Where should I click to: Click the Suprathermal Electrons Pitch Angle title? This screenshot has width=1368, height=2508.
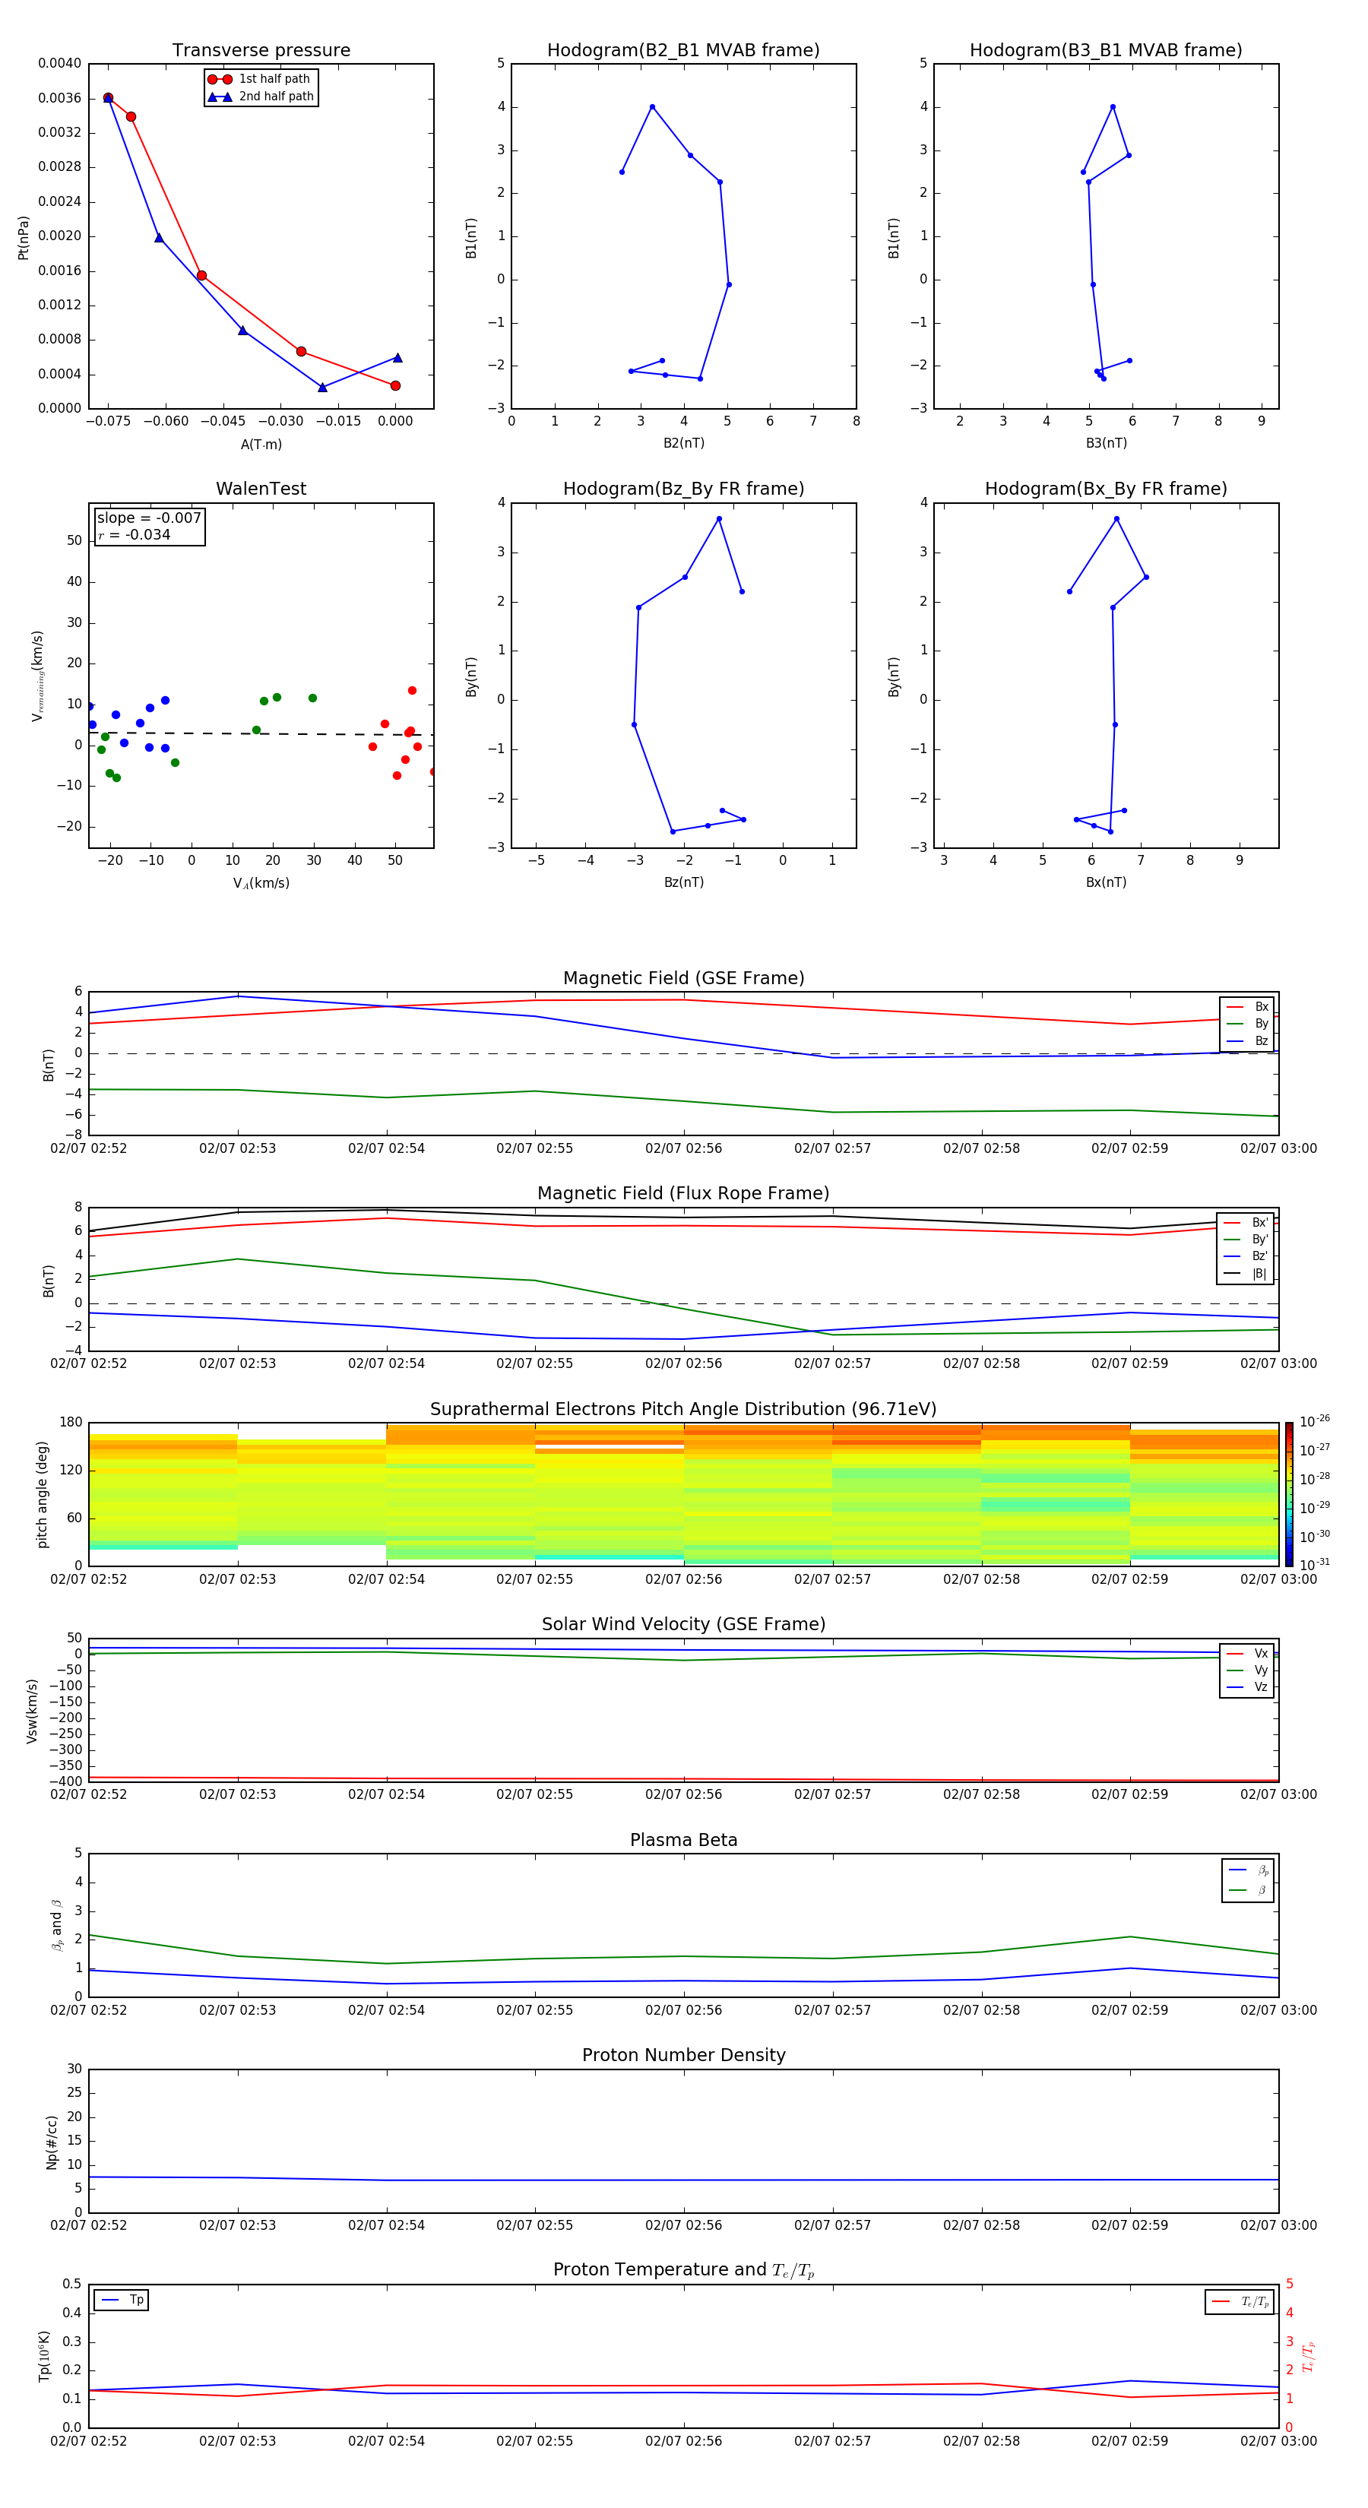(x=683, y=1410)
